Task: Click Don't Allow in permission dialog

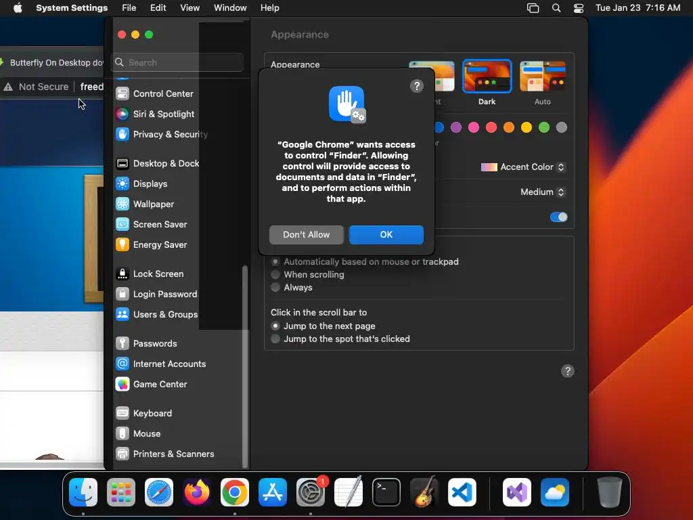Action: [x=307, y=235]
